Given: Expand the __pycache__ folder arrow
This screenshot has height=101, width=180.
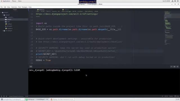Looking at the screenshot, I should point(4,17).
